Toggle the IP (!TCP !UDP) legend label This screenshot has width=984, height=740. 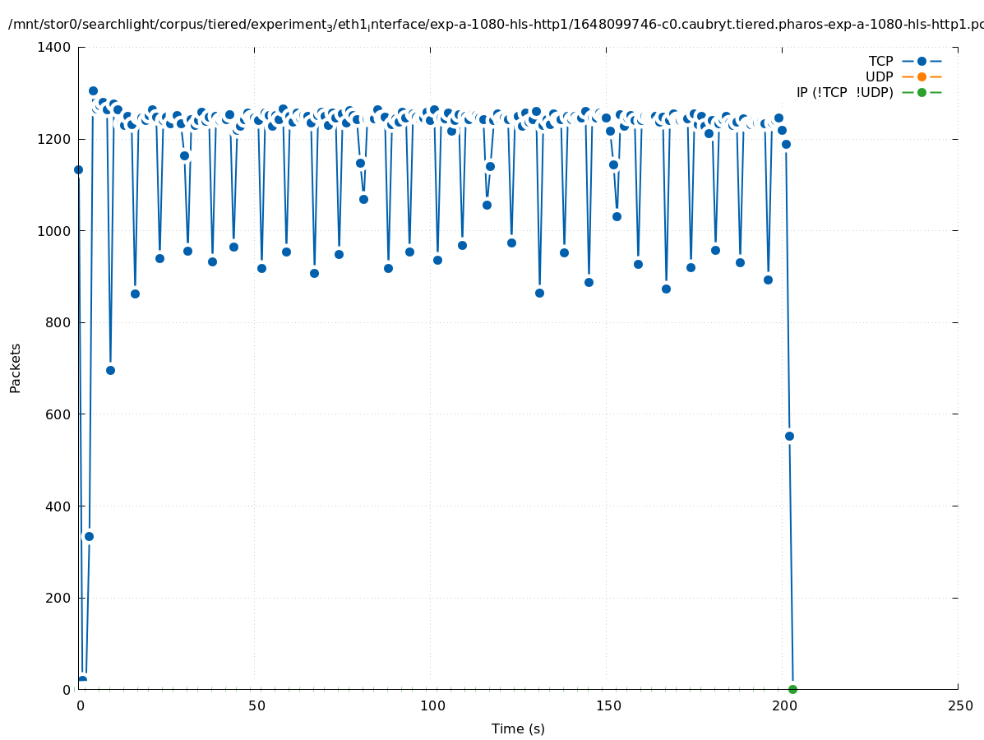point(844,92)
